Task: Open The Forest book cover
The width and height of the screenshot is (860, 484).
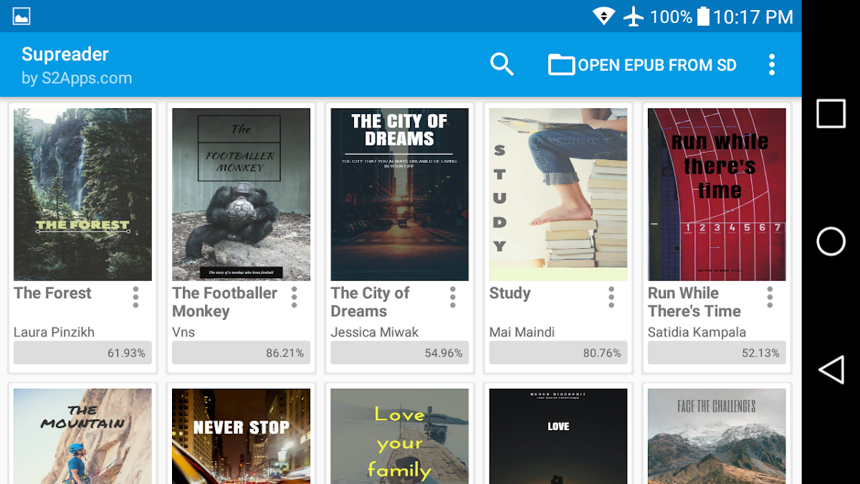Action: [82, 194]
